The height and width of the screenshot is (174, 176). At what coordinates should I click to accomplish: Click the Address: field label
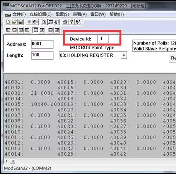pos(16,44)
